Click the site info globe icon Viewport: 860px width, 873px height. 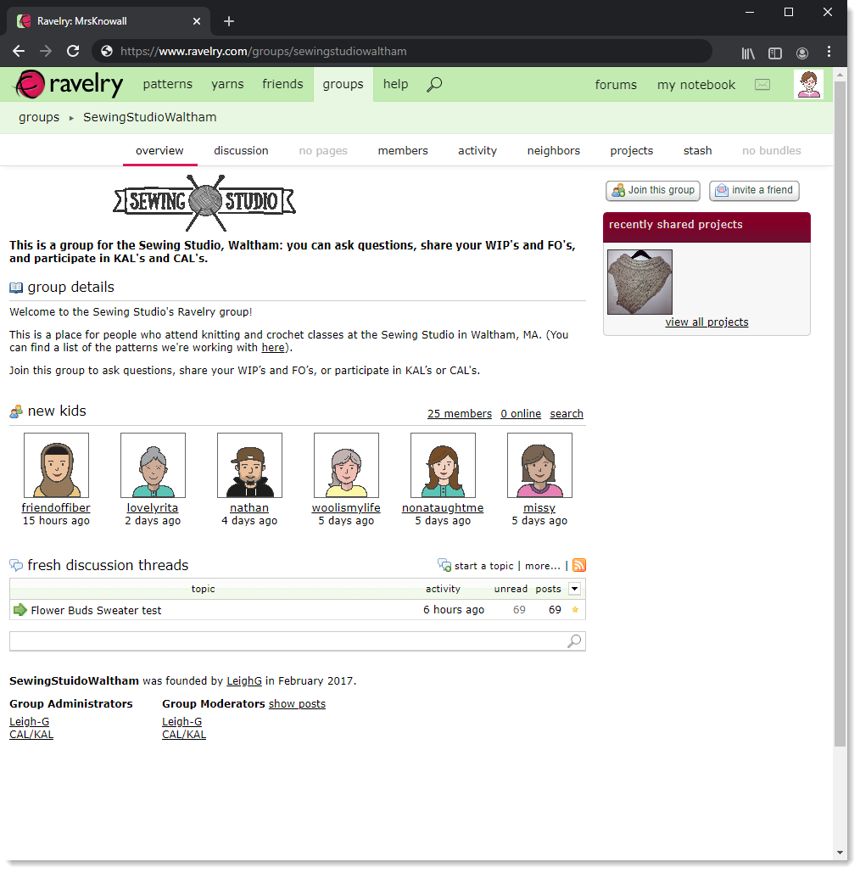point(107,51)
